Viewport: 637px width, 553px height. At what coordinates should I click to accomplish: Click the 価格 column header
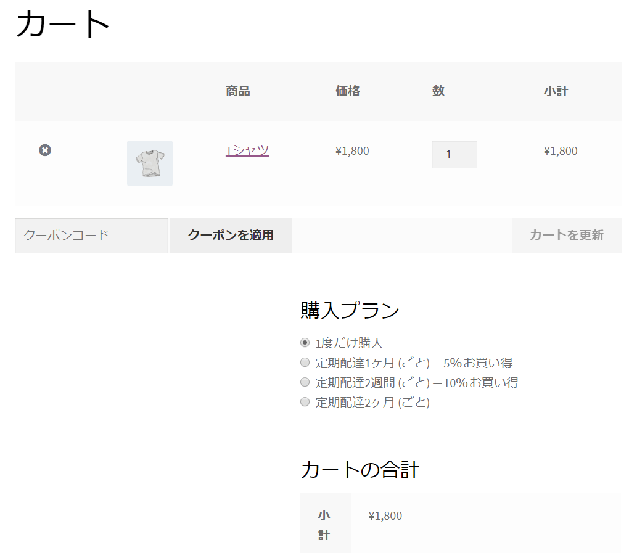click(348, 91)
